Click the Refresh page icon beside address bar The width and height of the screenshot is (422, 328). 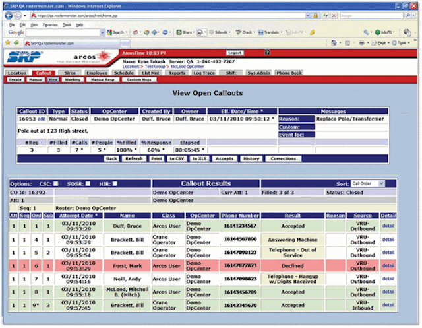tap(325, 16)
